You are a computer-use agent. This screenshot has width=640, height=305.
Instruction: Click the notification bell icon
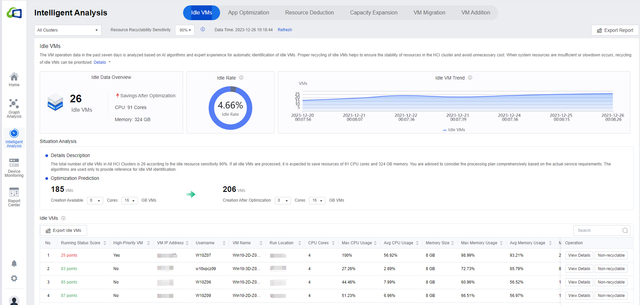(14, 264)
